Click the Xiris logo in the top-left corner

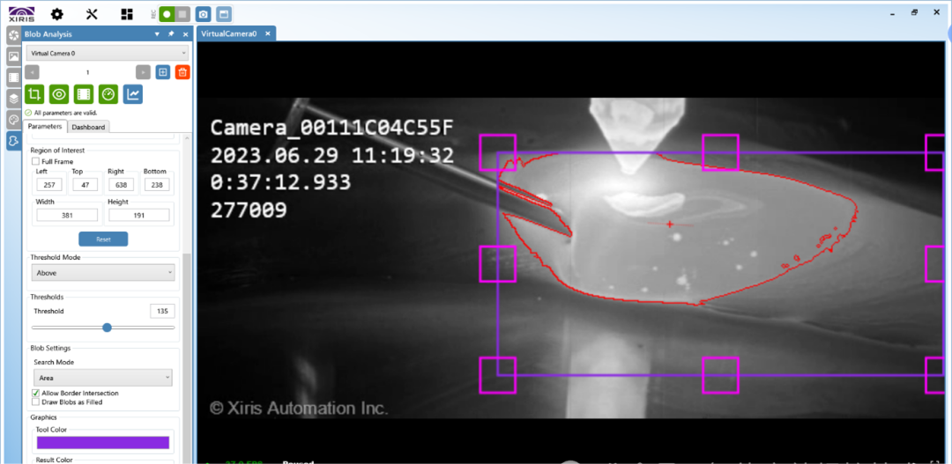point(21,14)
